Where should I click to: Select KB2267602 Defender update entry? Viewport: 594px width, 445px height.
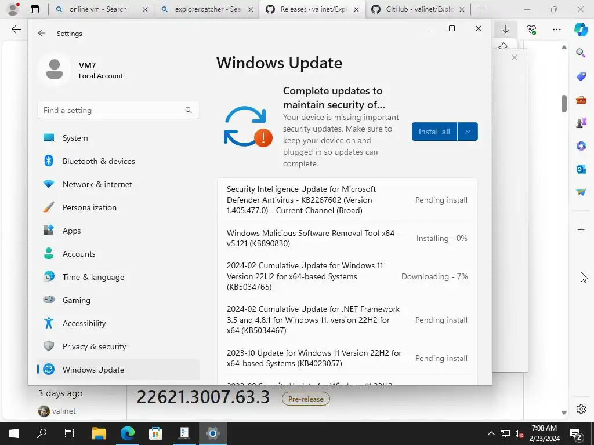(347, 200)
